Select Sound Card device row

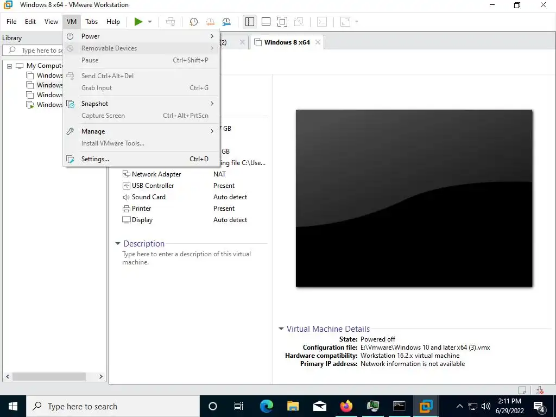click(x=194, y=197)
